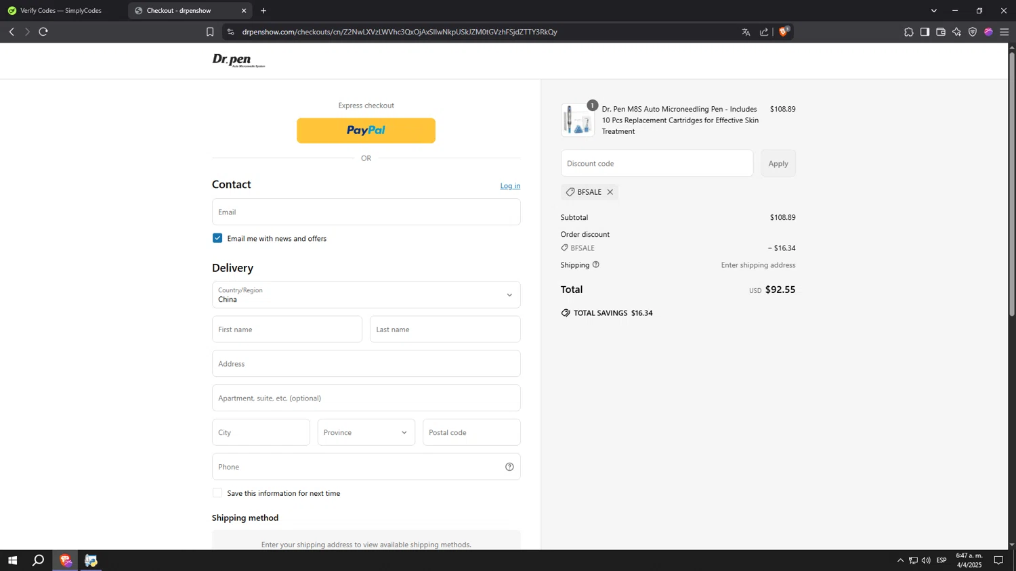This screenshot has width=1016, height=571.
Task: Open the translate page icon
Action: click(746, 32)
